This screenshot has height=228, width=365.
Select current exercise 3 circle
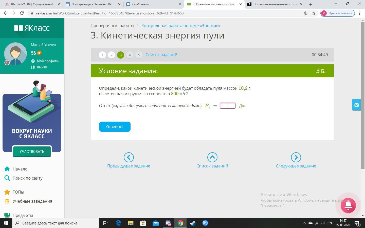[121, 55]
